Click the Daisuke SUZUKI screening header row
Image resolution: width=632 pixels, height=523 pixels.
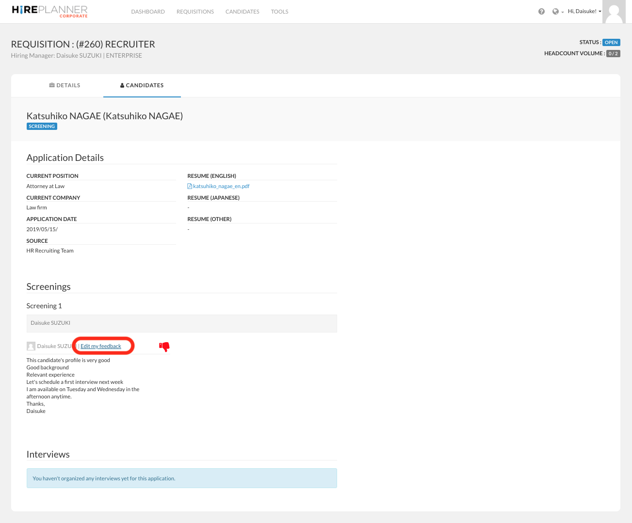(x=181, y=323)
